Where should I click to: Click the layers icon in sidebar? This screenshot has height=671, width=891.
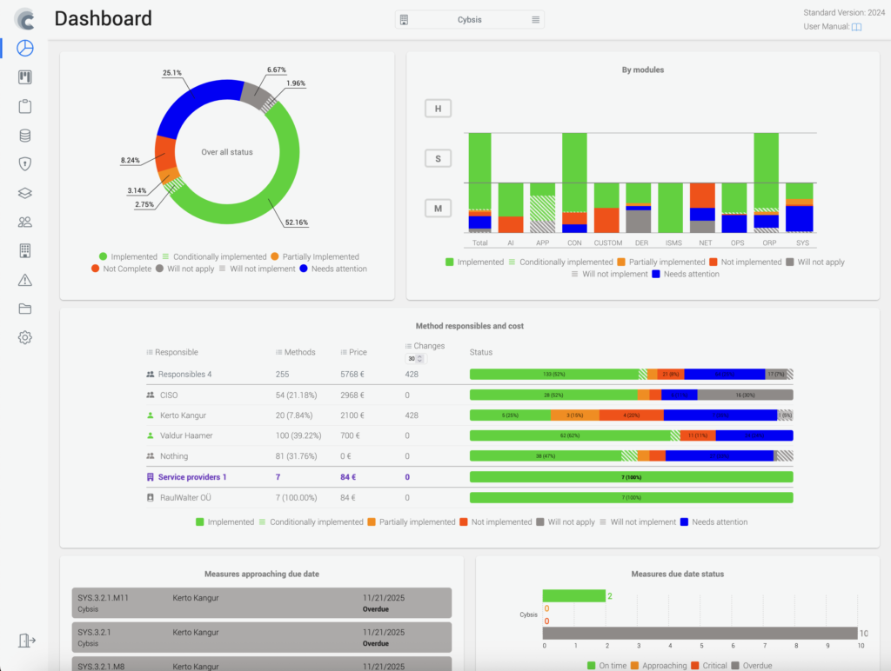25,193
